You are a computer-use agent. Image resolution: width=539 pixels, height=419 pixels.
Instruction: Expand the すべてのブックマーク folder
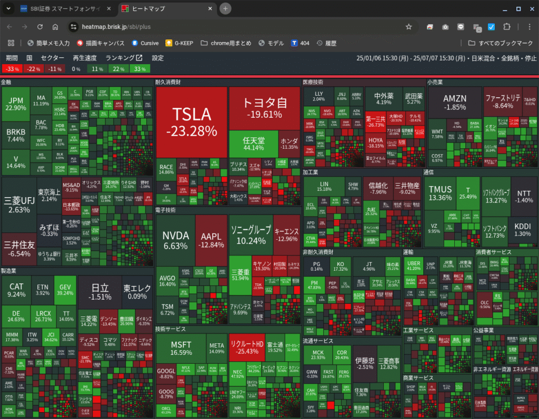tap(501, 43)
